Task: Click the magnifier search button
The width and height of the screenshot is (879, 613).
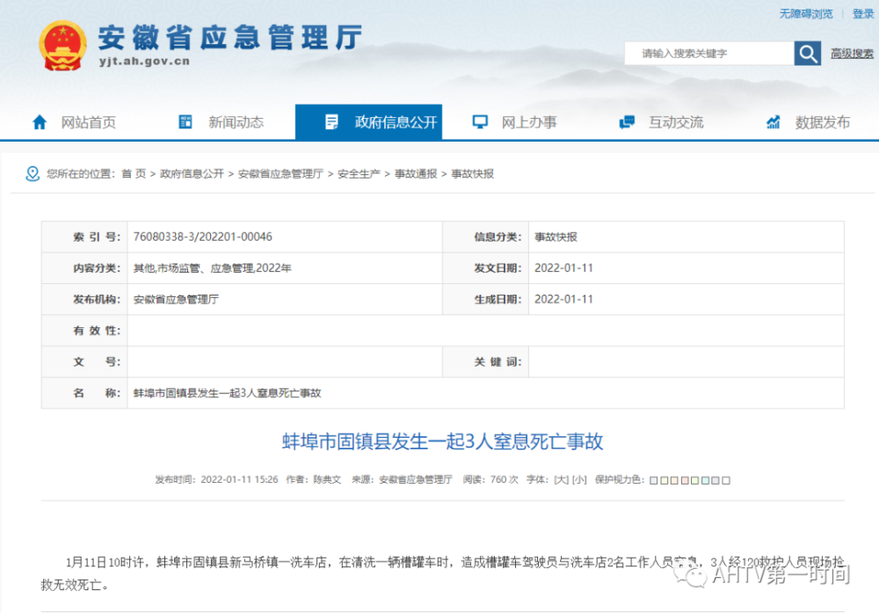Action: point(807,54)
